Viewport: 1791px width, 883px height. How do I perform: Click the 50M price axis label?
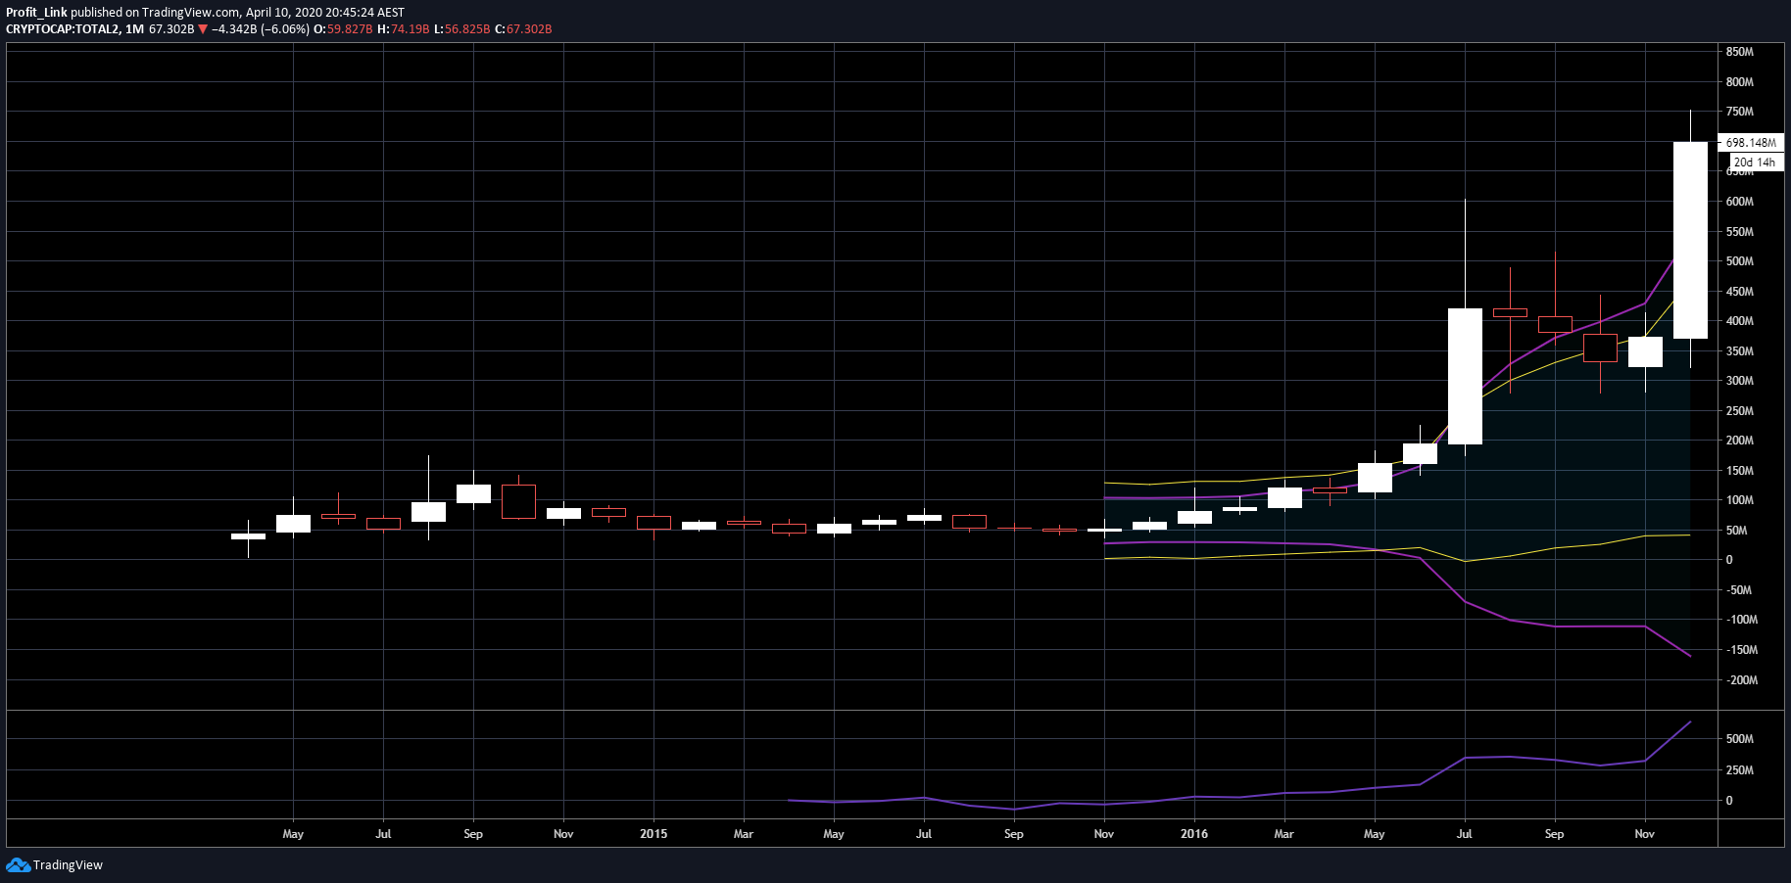[x=1737, y=531]
